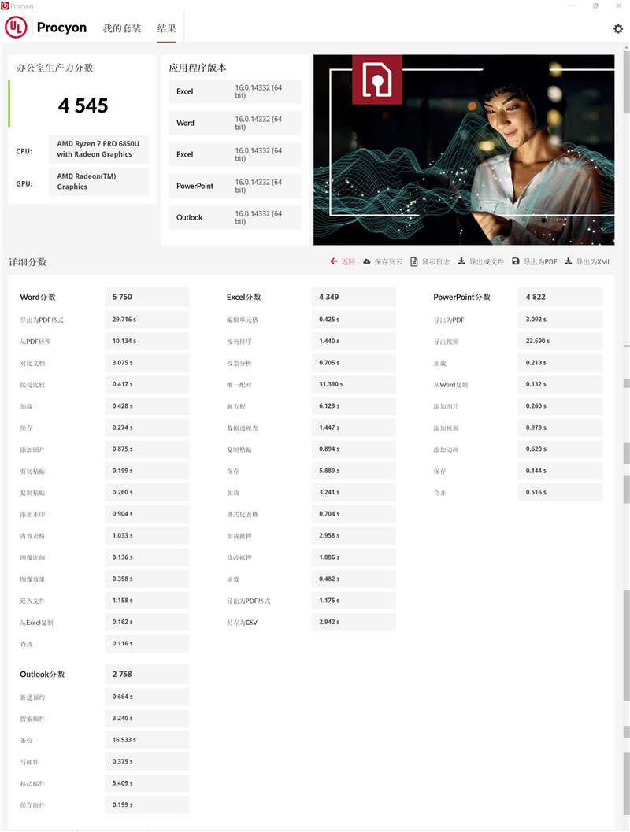Click the overall score 4 545
Viewport: 630px width, 832px height.
click(x=83, y=105)
